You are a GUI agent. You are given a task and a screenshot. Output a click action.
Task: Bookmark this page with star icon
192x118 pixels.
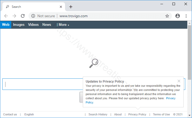[167, 16]
